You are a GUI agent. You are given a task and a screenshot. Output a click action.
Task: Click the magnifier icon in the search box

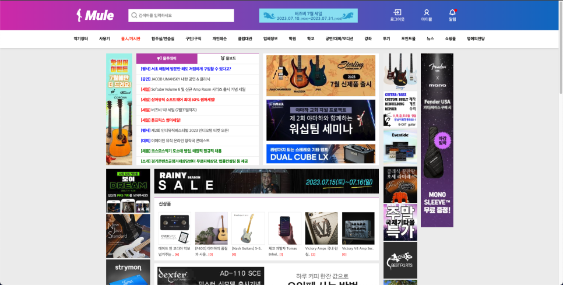(x=134, y=15)
